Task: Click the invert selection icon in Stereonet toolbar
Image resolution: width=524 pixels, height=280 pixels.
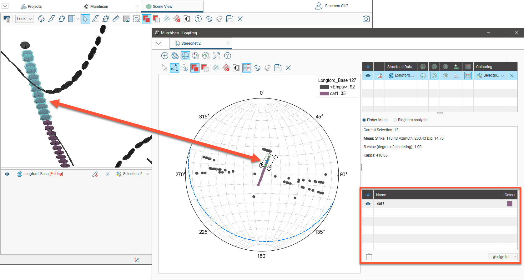Action: click(x=236, y=68)
